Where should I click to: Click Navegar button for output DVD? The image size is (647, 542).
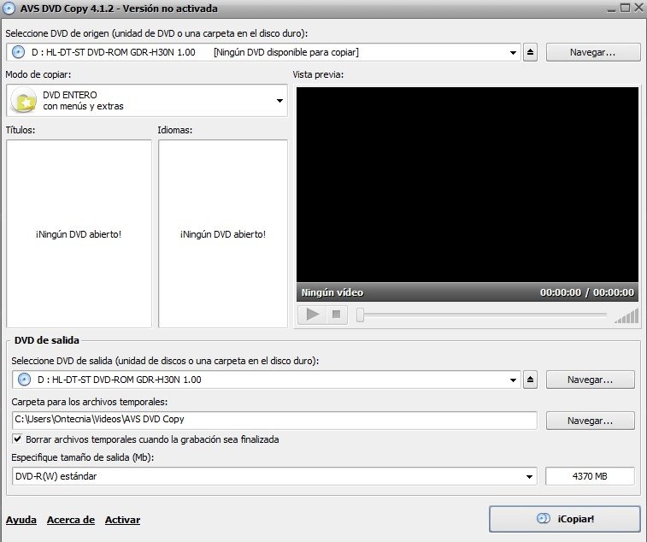(590, 380)
